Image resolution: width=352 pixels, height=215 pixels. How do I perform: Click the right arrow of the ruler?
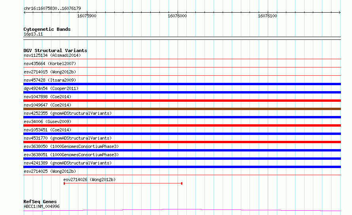340,12
